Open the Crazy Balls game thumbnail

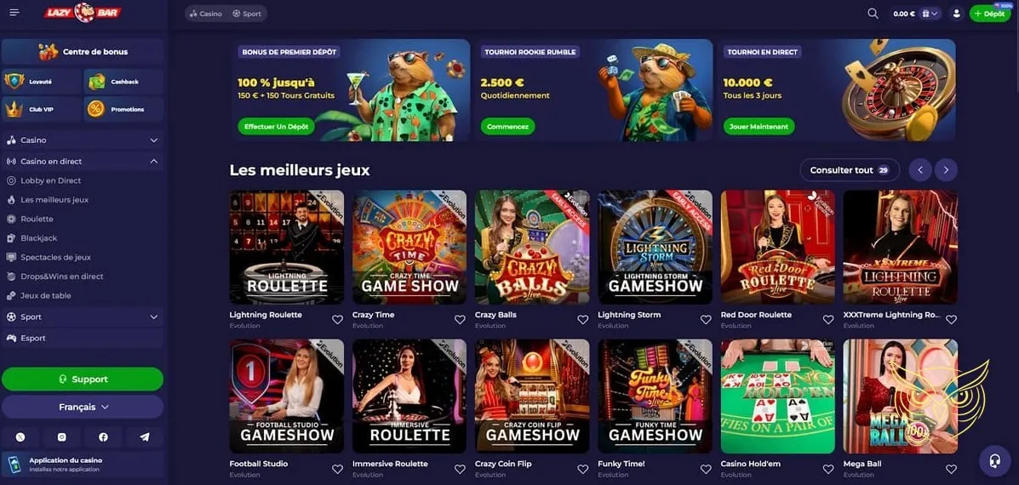(x=532, y=247)
